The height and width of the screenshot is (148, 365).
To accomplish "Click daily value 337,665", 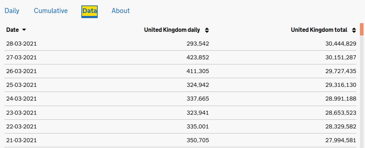I will [x=198, y=99].
